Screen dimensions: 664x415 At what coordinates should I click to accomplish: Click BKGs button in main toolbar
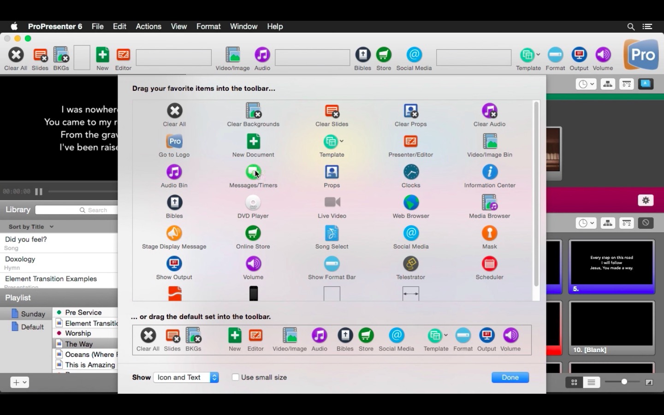click(x=61, y=59)
